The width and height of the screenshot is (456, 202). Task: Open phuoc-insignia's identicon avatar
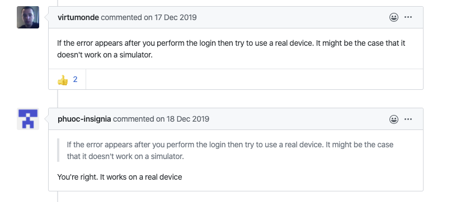pyautogui.click(x=28, y=119)
